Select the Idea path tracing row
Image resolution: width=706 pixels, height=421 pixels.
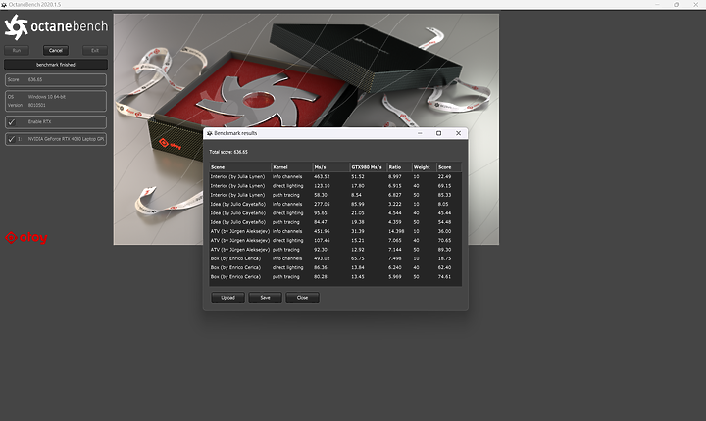coord(335,222)
